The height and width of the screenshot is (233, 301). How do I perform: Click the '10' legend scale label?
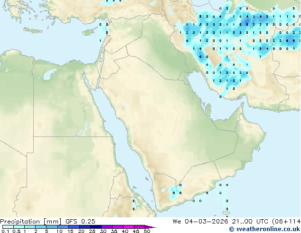(x=59, y=231)
